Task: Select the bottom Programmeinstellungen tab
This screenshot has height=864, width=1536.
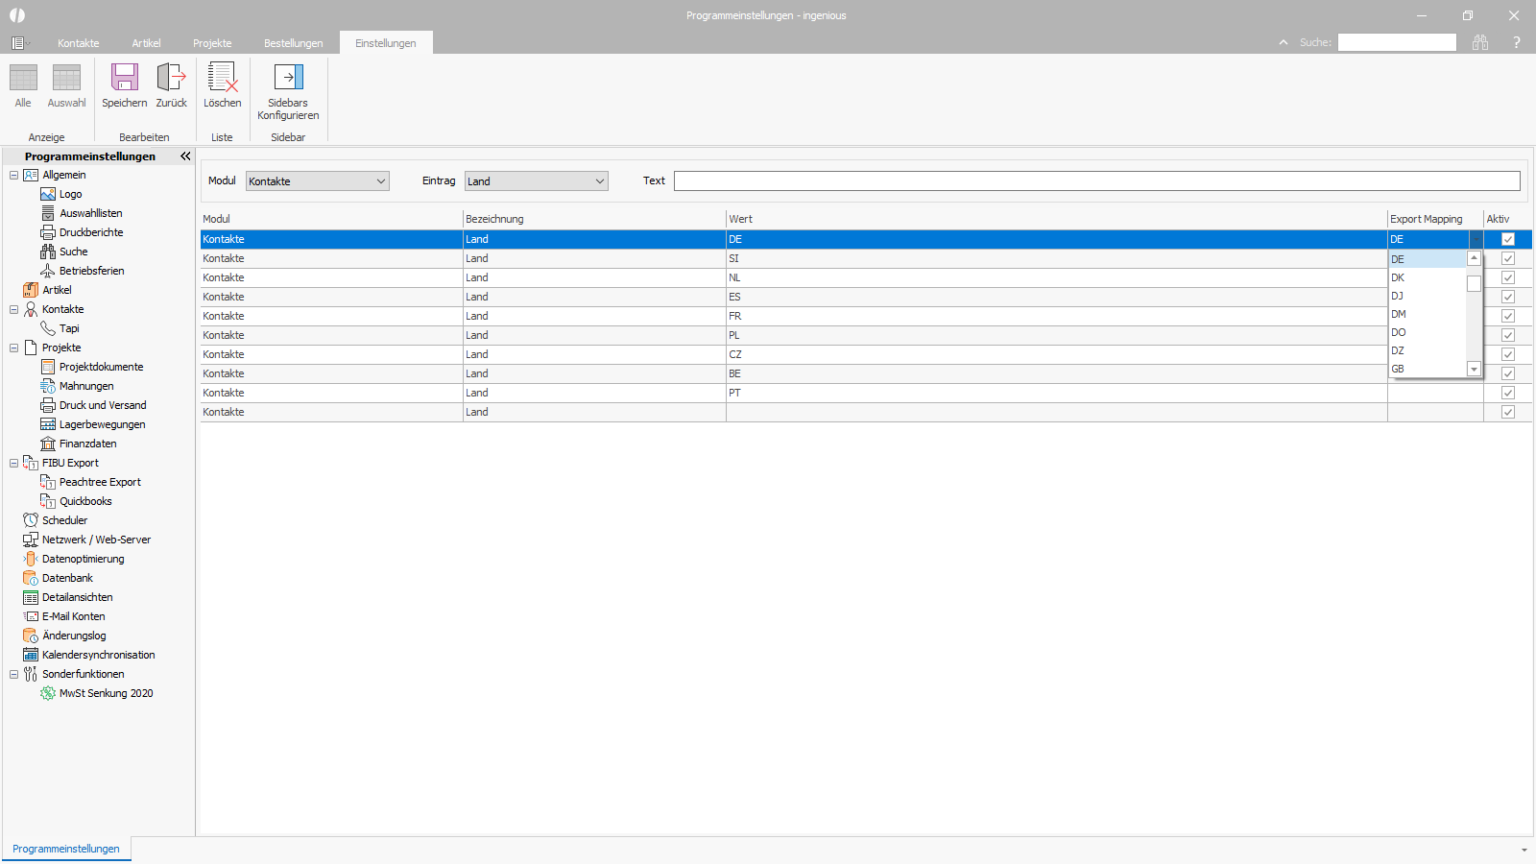Action: click(x=66, y=849)
